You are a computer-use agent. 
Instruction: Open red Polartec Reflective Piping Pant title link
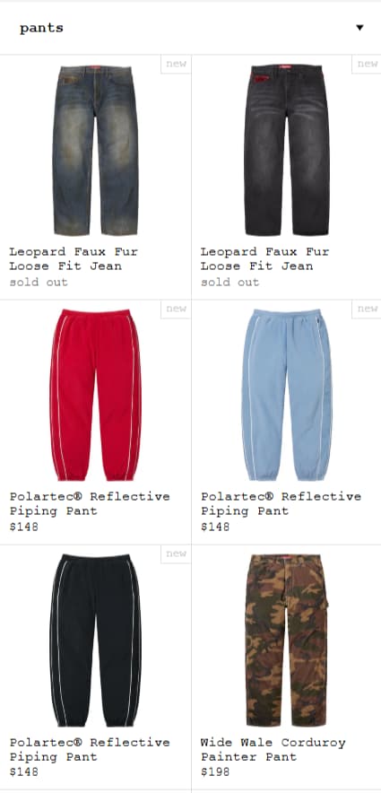[90, 503]
